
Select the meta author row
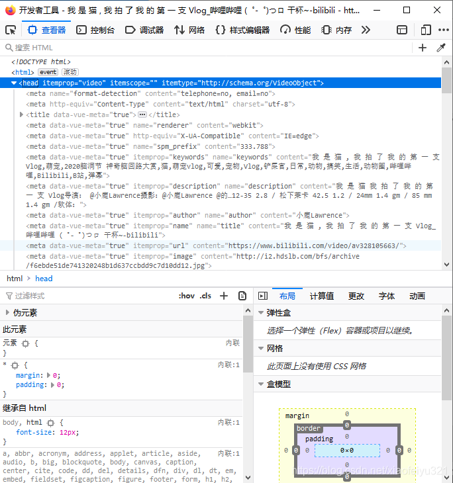pos(187,215)
